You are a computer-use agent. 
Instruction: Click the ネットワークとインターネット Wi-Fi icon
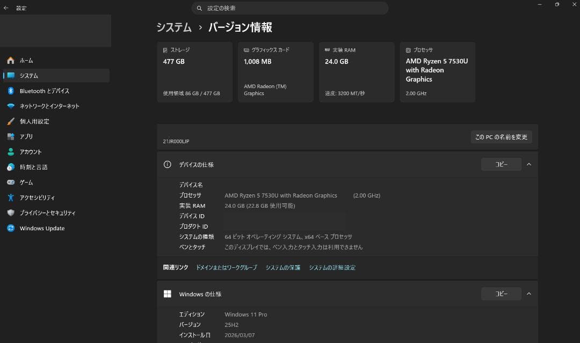tap(11, 106)
